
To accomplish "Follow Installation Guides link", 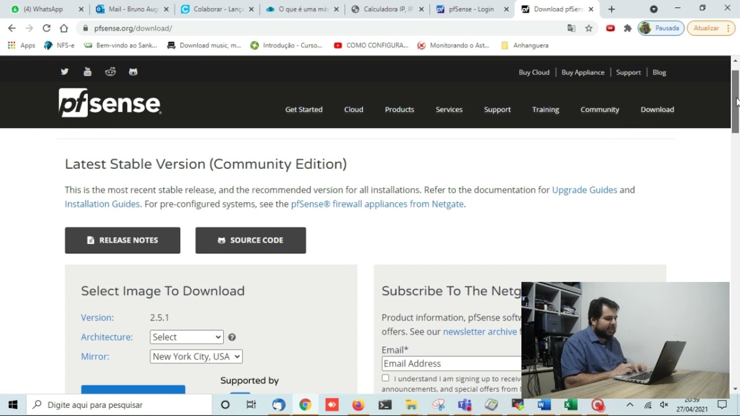I will coord(102,204).
